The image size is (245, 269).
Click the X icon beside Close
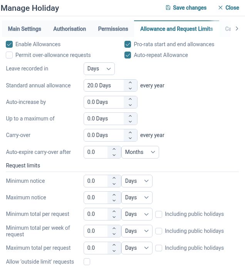coord(220,8)
